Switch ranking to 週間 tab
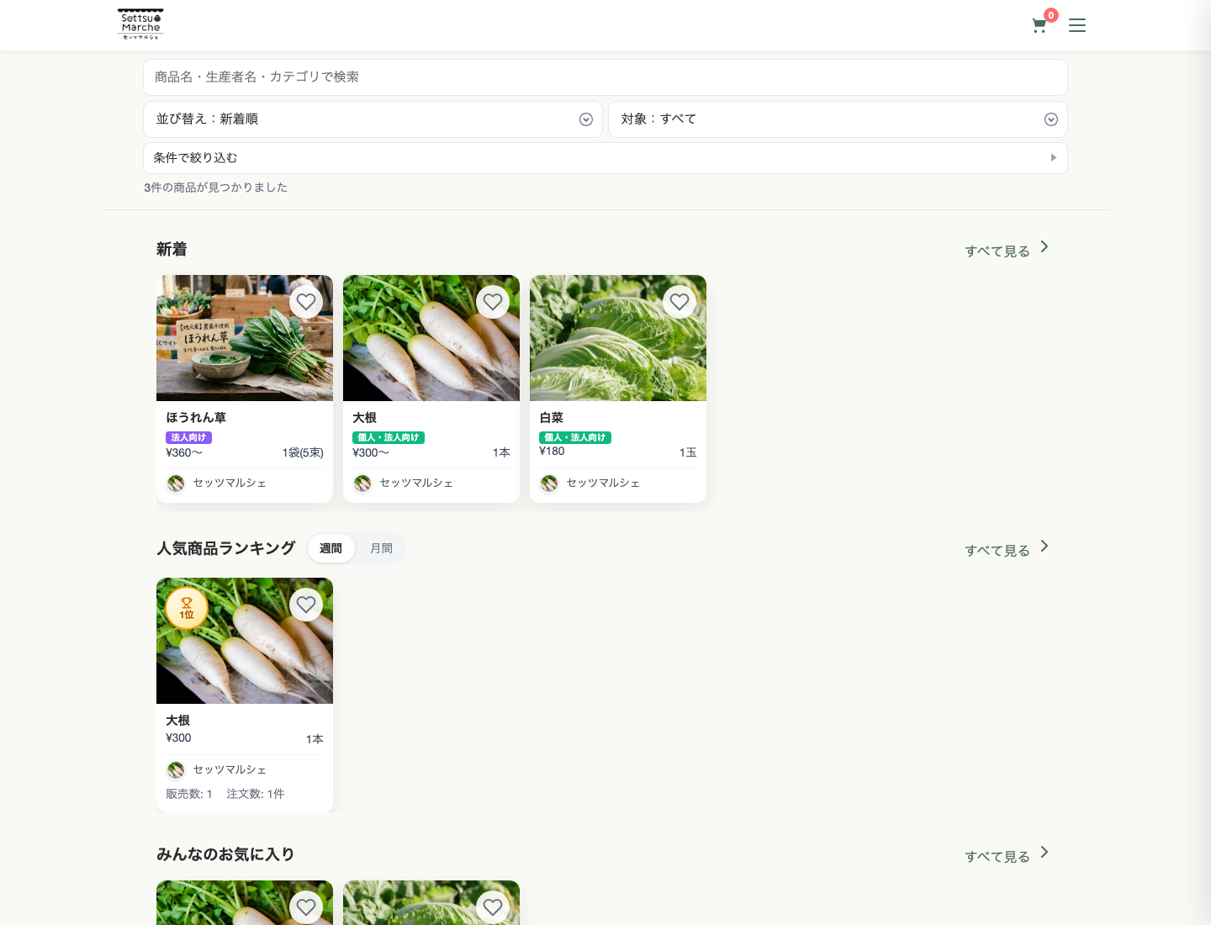Image resolution: width=1211 pixels, height=925 pixels. [x=331, y=548]
